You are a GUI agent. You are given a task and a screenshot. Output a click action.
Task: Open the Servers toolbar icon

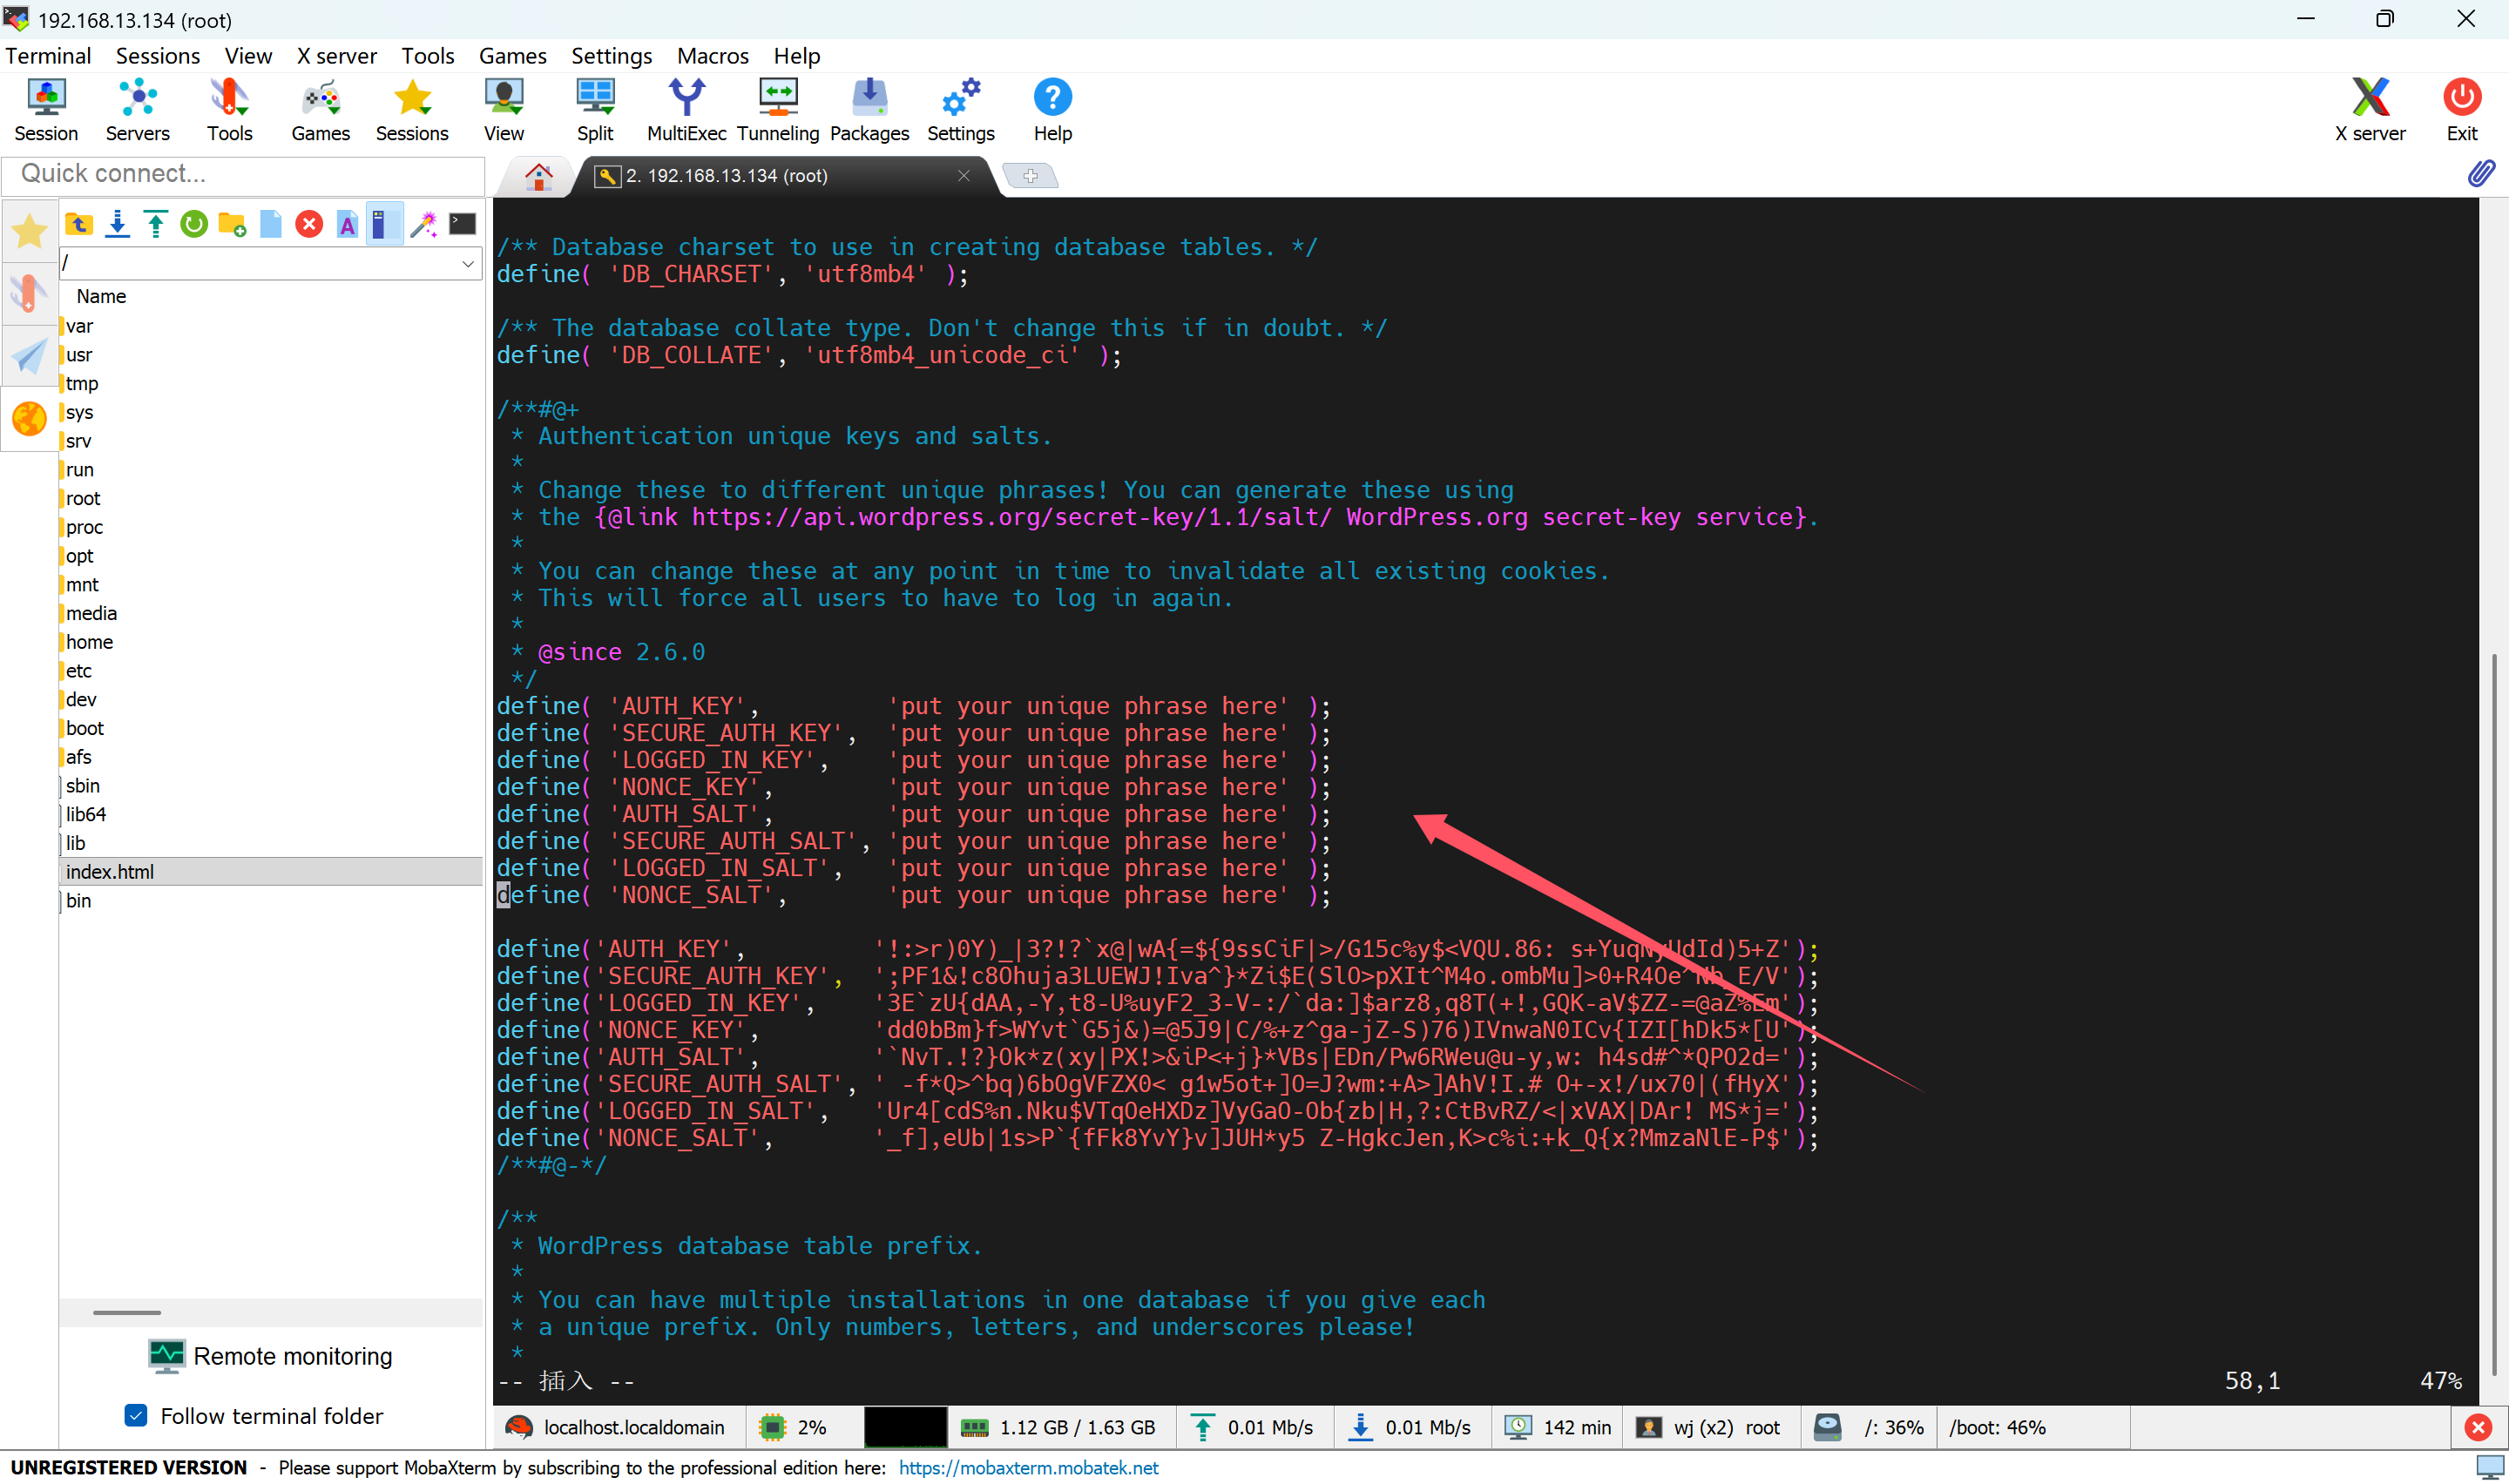point(137,110)
